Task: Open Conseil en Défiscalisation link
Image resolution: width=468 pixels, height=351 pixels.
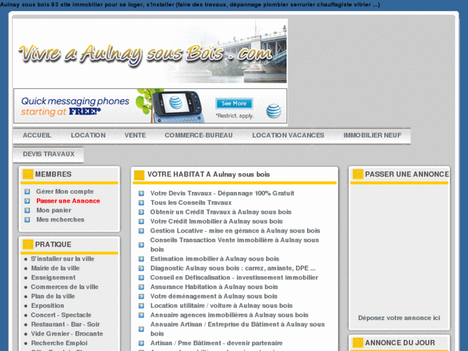Action: 234,278
